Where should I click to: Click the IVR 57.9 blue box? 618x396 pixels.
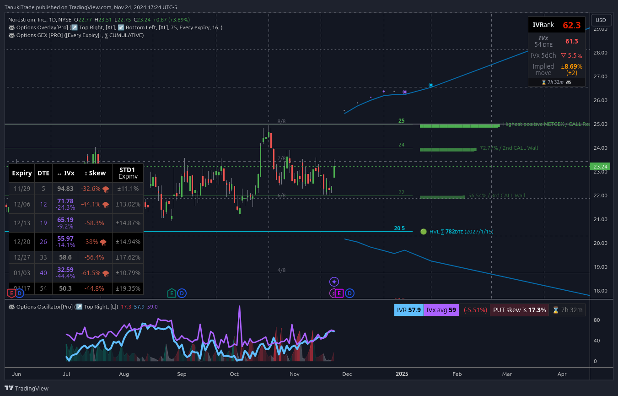click(x=409, y=310)
